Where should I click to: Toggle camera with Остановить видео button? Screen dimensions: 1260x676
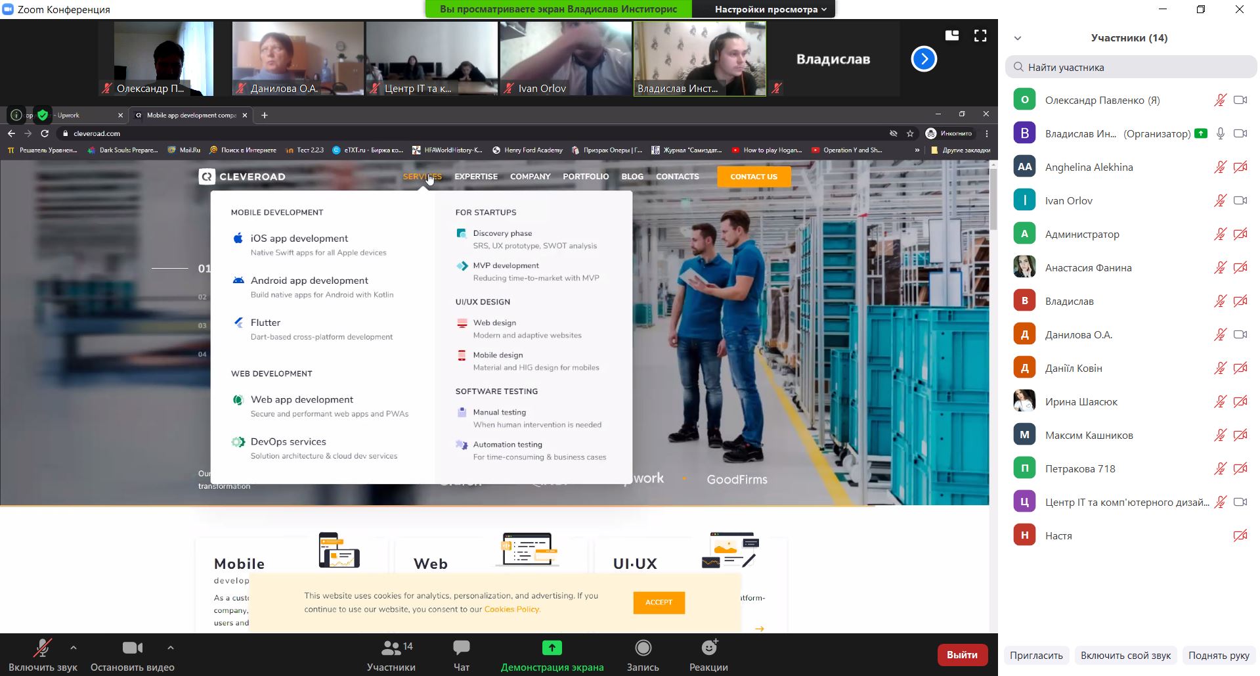click(132, 654)
